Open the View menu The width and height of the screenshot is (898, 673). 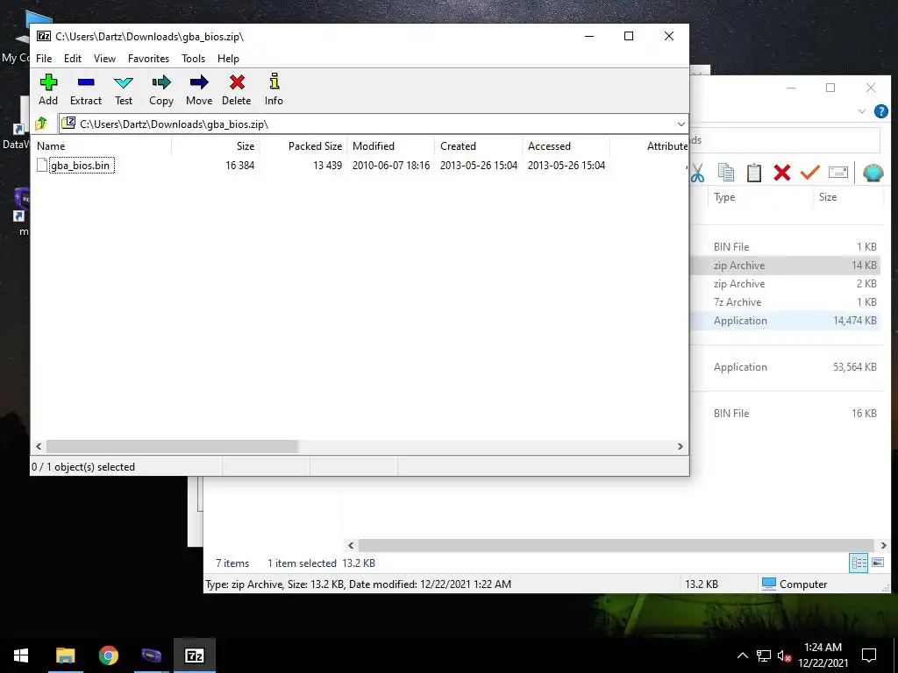coord(105,59)
